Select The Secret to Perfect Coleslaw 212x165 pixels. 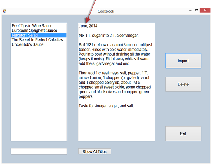coord(37,40)
